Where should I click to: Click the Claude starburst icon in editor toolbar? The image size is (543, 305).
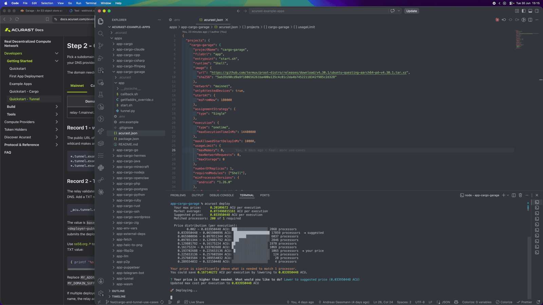pyautogui.click(x=497, y=20)
